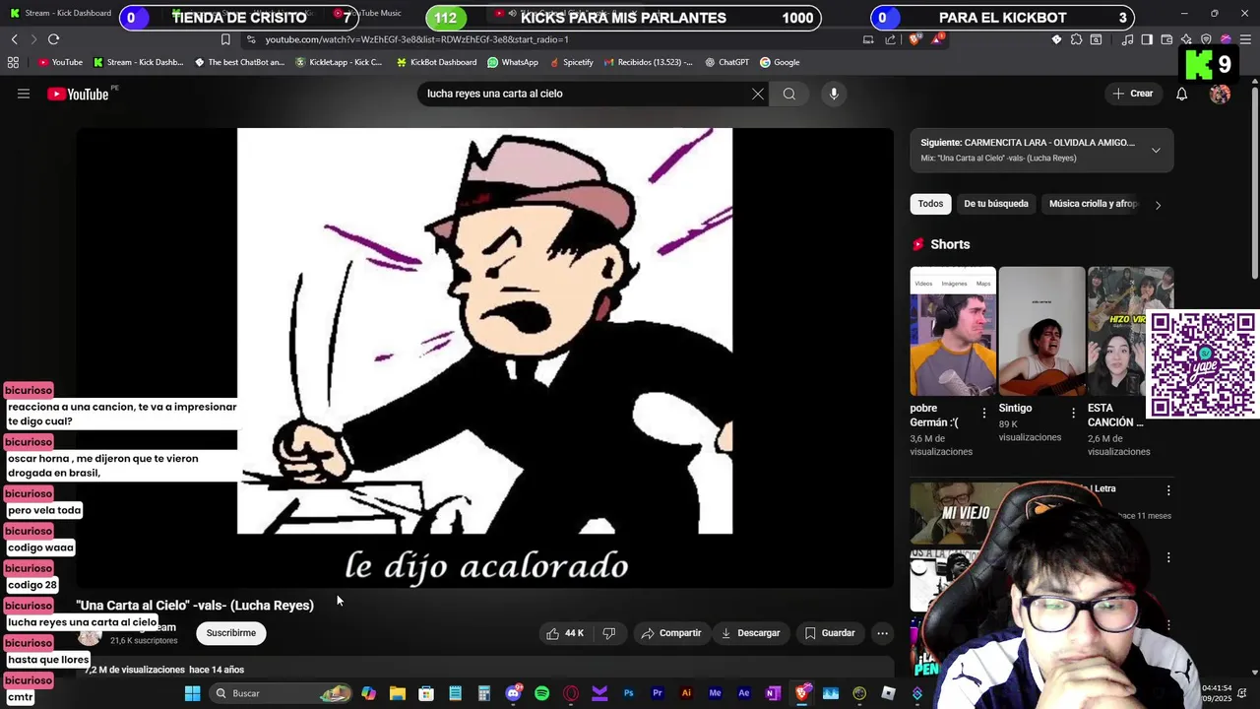The height and width of the screenshot is (709, 1260).
Task: Click the YouTube logo to go home
Action: 78,94
